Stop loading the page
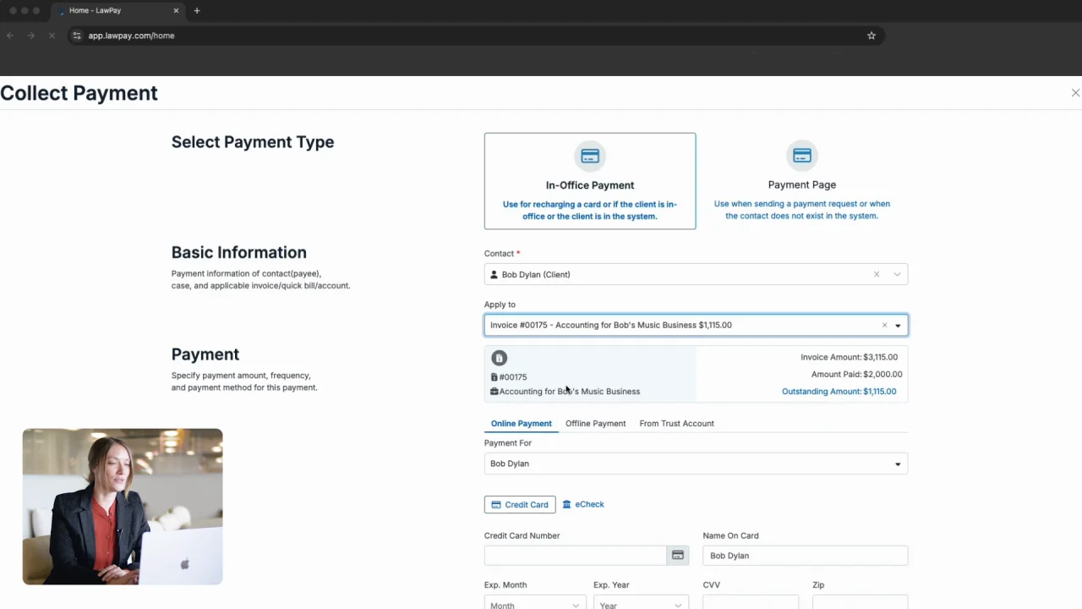Screen dimensions: 1082x609 [52, 36]
